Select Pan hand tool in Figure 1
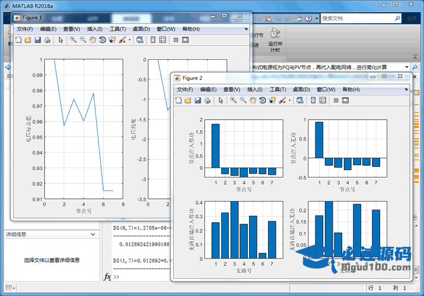This screenshot has width=424, height=296. pyautogui.click(x=93, y=40)
